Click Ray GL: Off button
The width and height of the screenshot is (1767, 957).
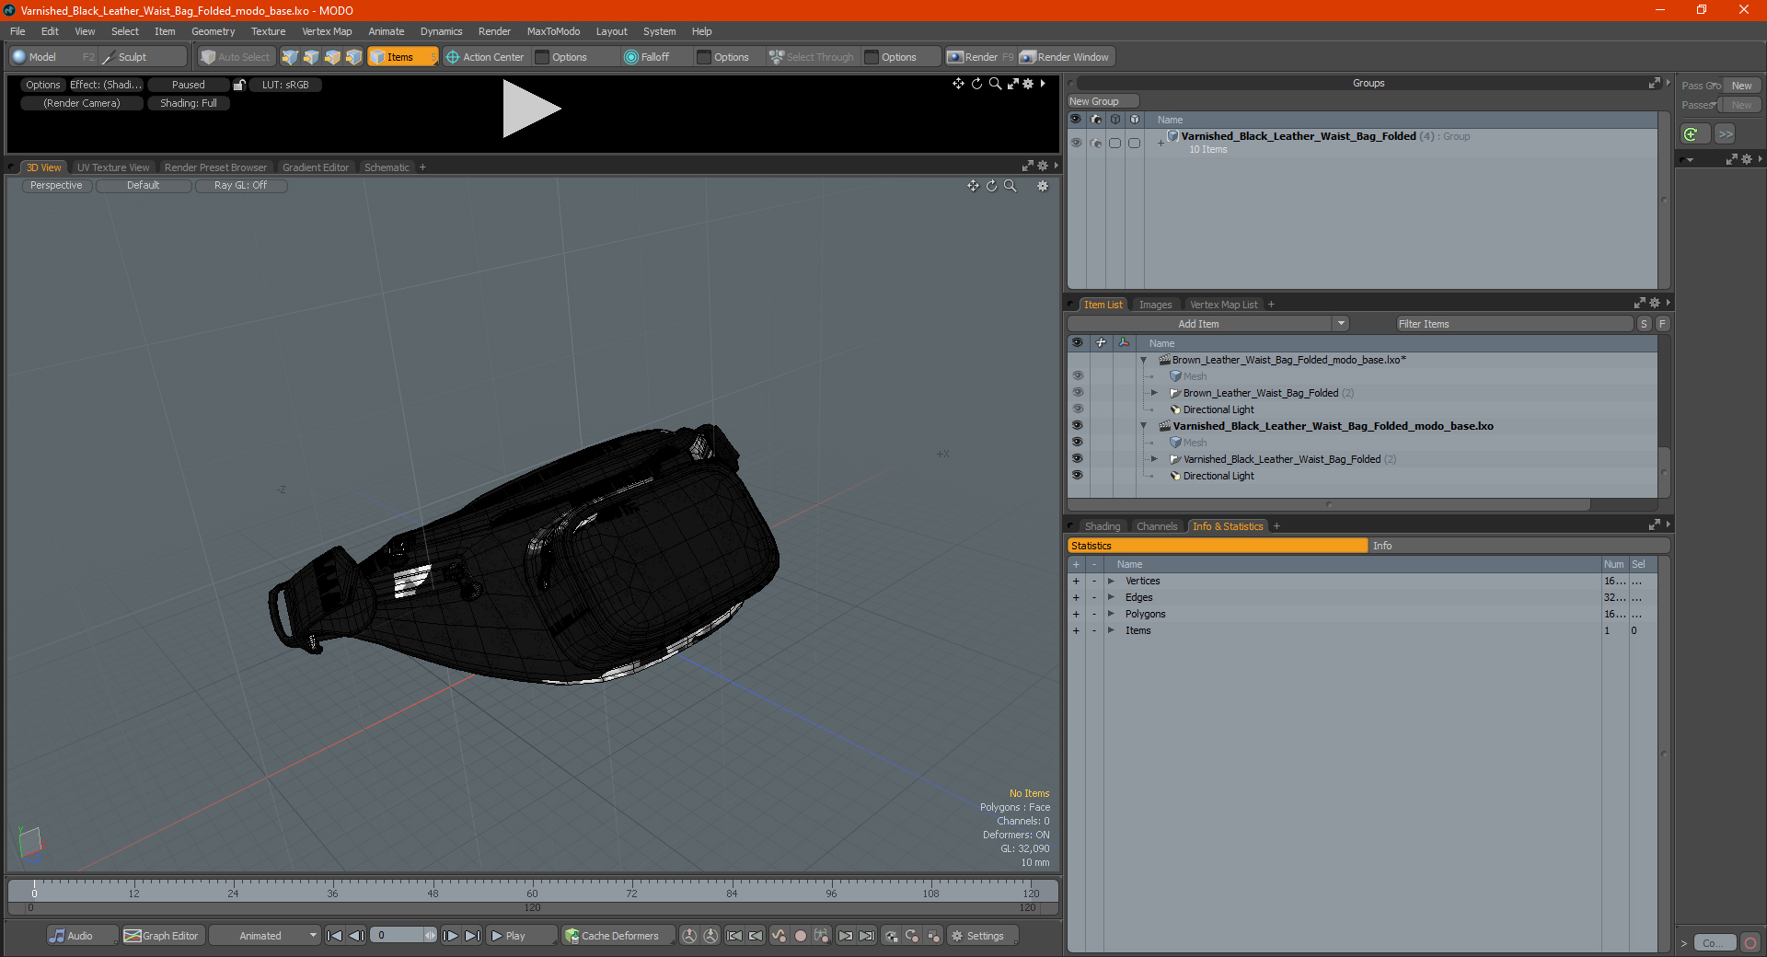pyautogui.click(x=241, y=186)
